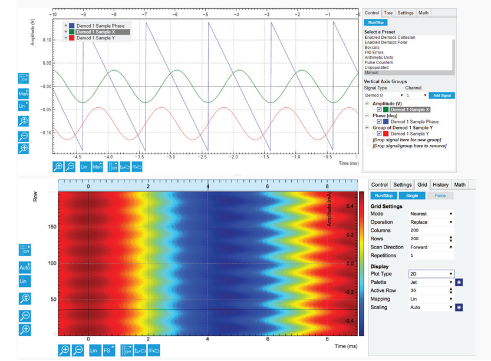Click horizontal zoom-in magnifier below top plot

59,167
